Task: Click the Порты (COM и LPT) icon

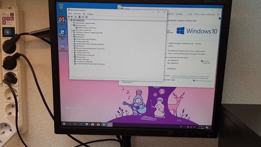Action: [75, 53]
